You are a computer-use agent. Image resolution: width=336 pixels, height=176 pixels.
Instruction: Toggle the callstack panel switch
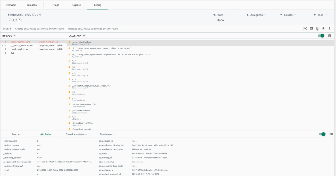tap(321, 36)
